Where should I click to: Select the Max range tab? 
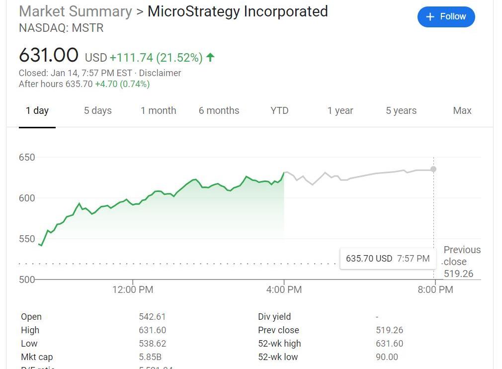(462, 111)
